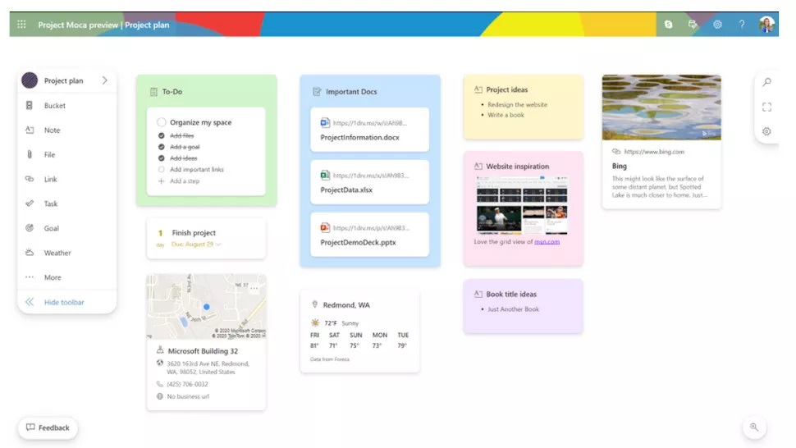Viewport: 796px width, 448px height.
Task: Open Skype from the header bar
Action: [668, 25]
